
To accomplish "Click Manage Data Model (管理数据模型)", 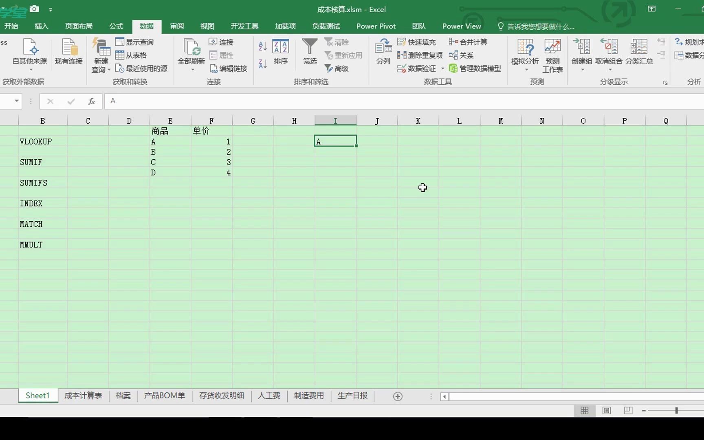I will (x=475, y=68).
